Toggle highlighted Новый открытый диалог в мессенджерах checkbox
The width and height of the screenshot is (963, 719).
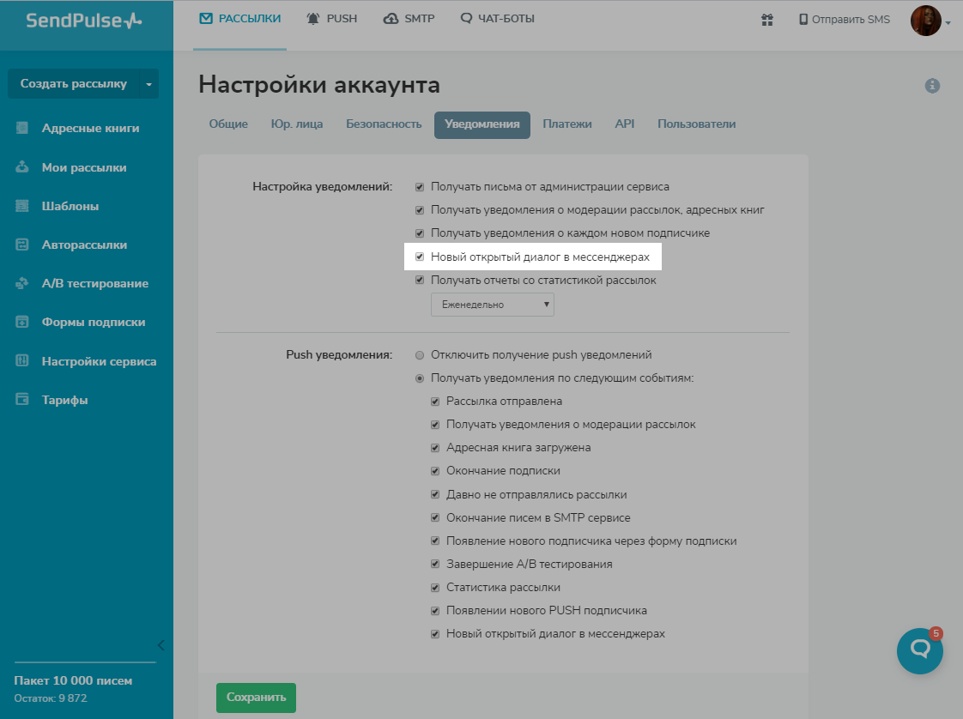click(x=420, y=257)
